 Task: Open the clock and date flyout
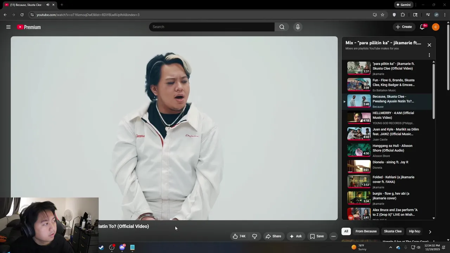(x=432, y=247)
